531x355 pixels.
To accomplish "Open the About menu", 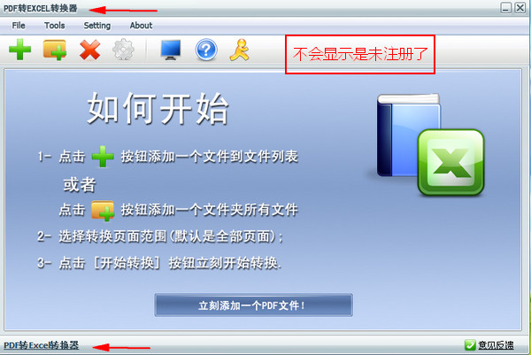I will coord(141,26).
